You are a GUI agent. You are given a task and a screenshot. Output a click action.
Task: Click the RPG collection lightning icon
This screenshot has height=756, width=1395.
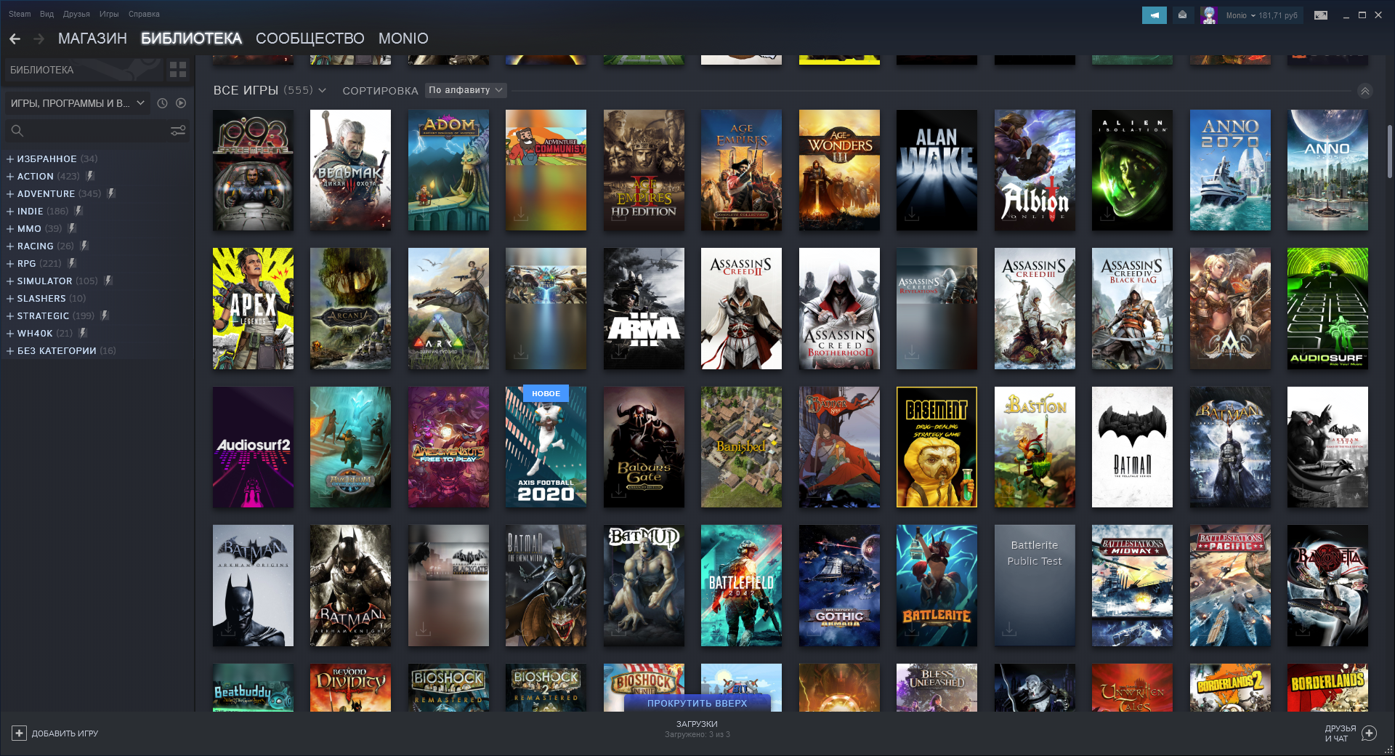tap(72, 263)
